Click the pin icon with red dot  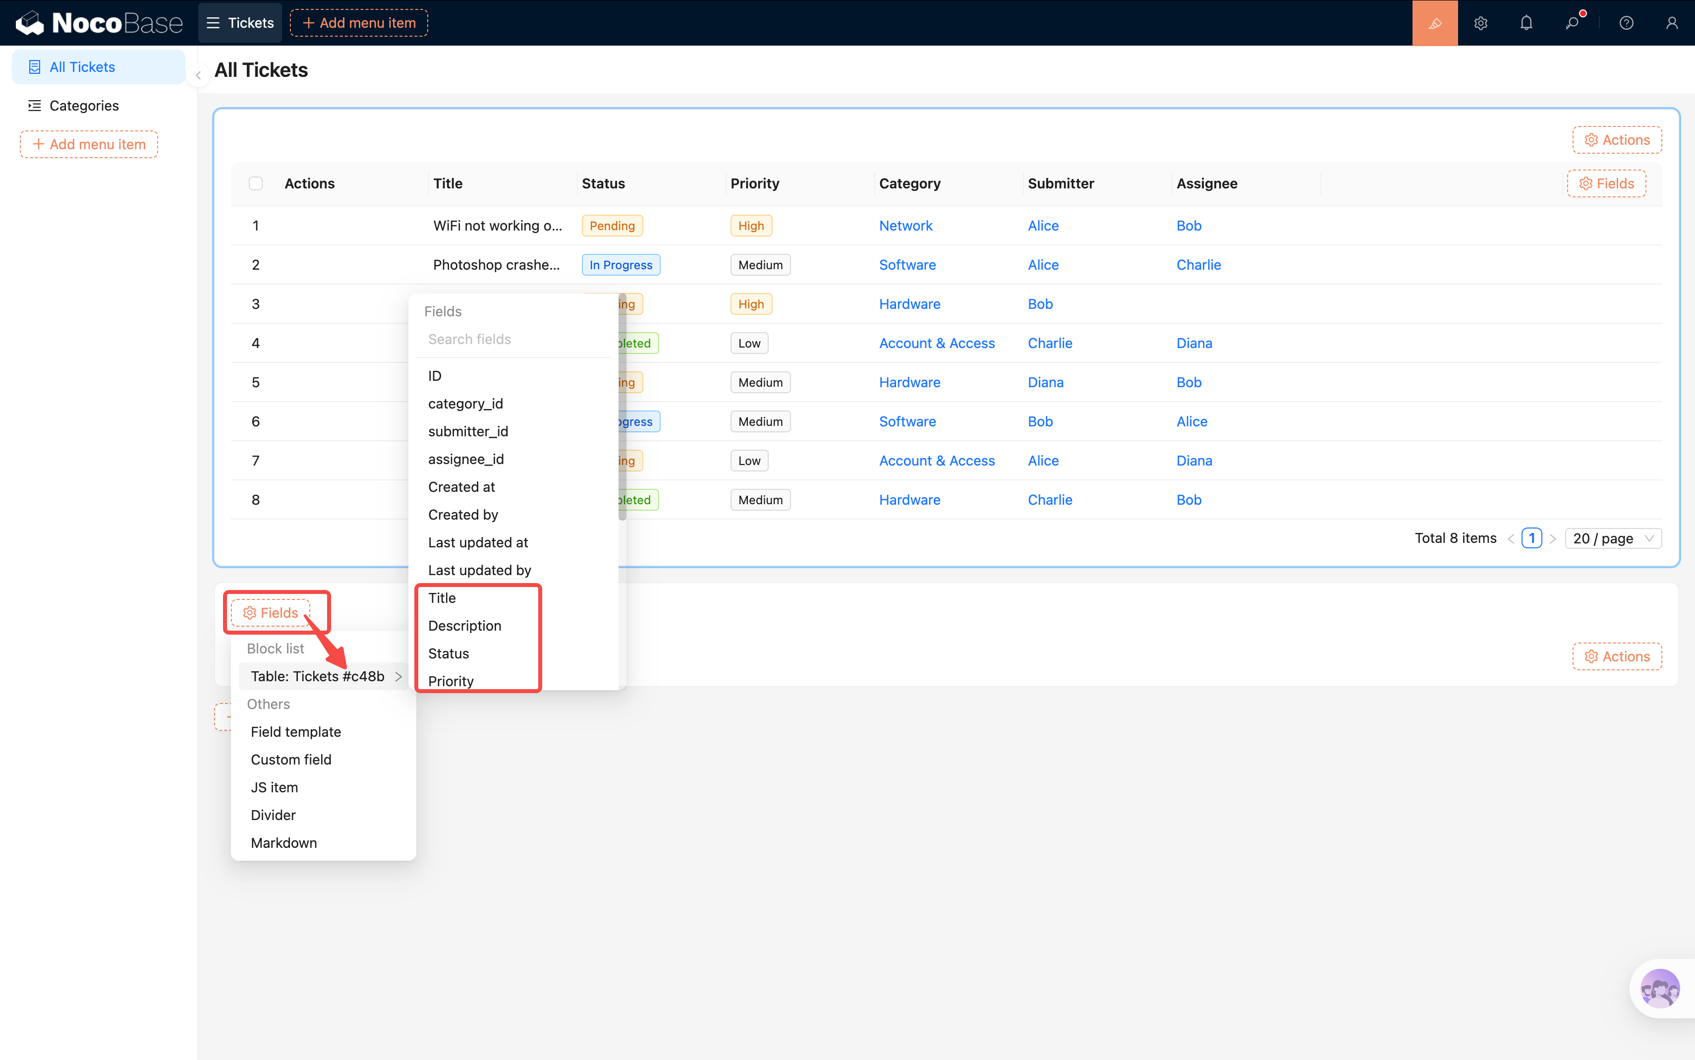(1573, 23)
